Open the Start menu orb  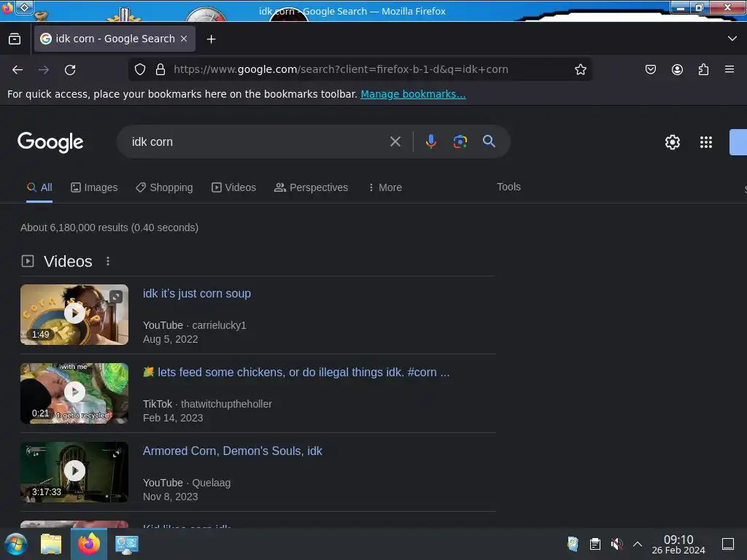[16, 544]
